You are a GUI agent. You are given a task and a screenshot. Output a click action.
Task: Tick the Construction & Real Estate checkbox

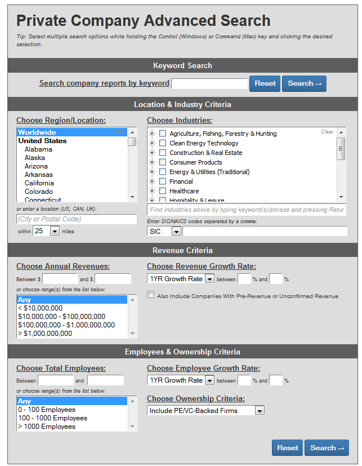click(x=163, y=153)
